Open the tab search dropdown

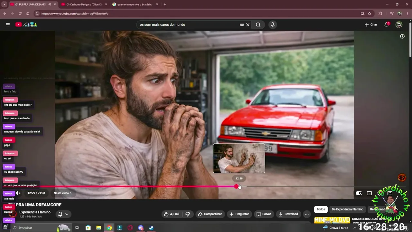[4, 5]
